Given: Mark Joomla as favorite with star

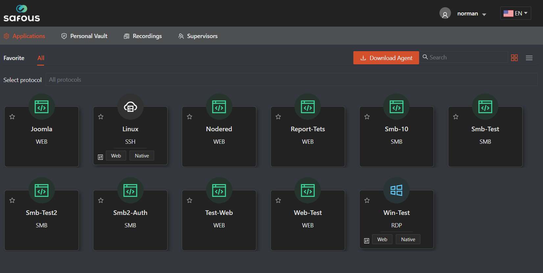Looking at the screenshot, I should pyautogui.click(x=12, y=117).
